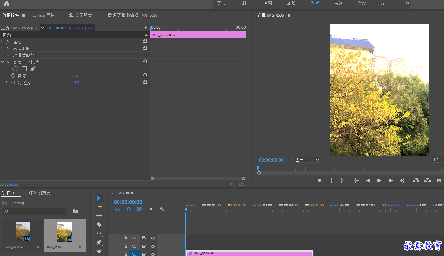The width and height of the screenshot is (444, 256).
Task: Toggle the 亮度与对比度 fx switch
Action: (x=8, y=62)
